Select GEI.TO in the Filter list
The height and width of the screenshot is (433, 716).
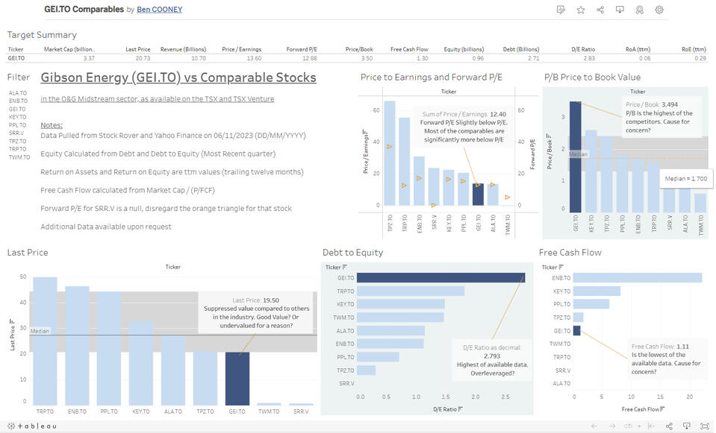(17, 109)
